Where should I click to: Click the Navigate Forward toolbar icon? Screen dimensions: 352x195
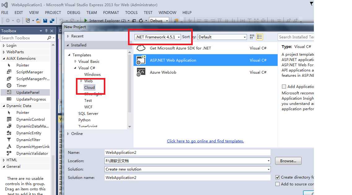[18, 21]
